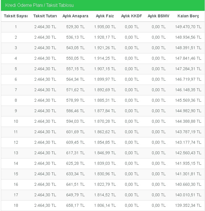
Task: Click the Aylık Faiz column header
Action: coord(105,16)
